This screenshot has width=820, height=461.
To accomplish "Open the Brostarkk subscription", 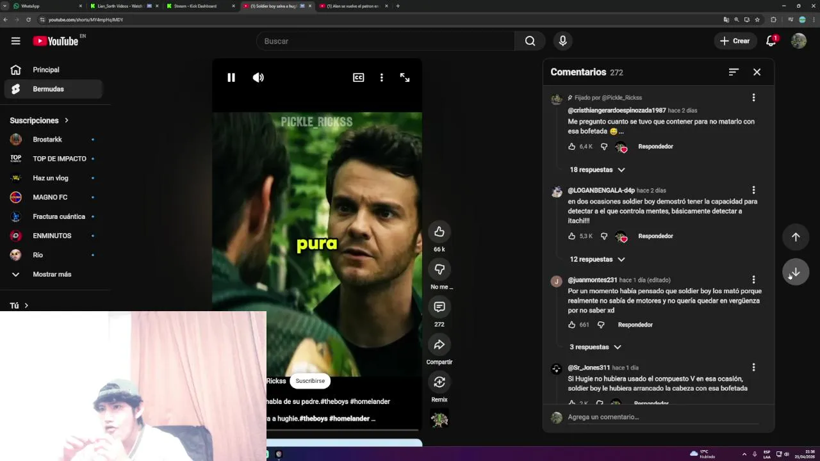I will coord(54,140).
